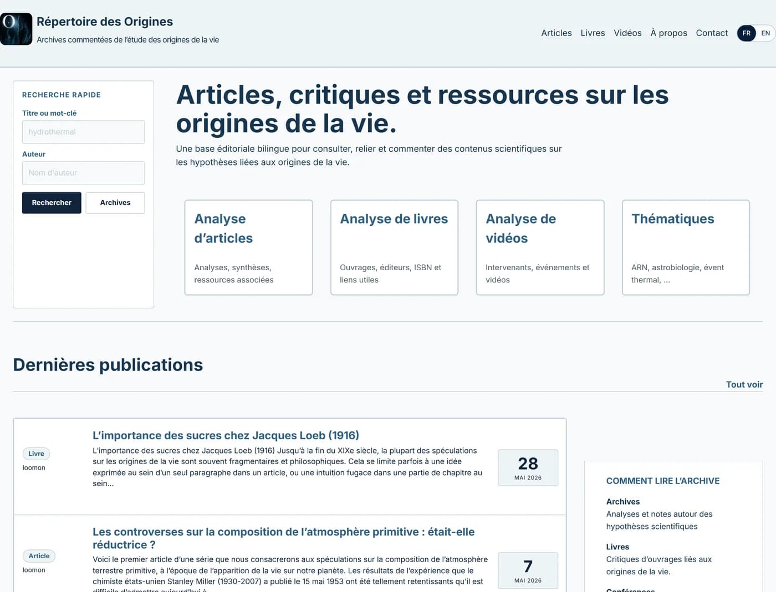Screen dimensions: 776x592
Task: Click the RECHERCHE RAPIDE panel heading
Action: pyautogui.click(x=62, y=95)
